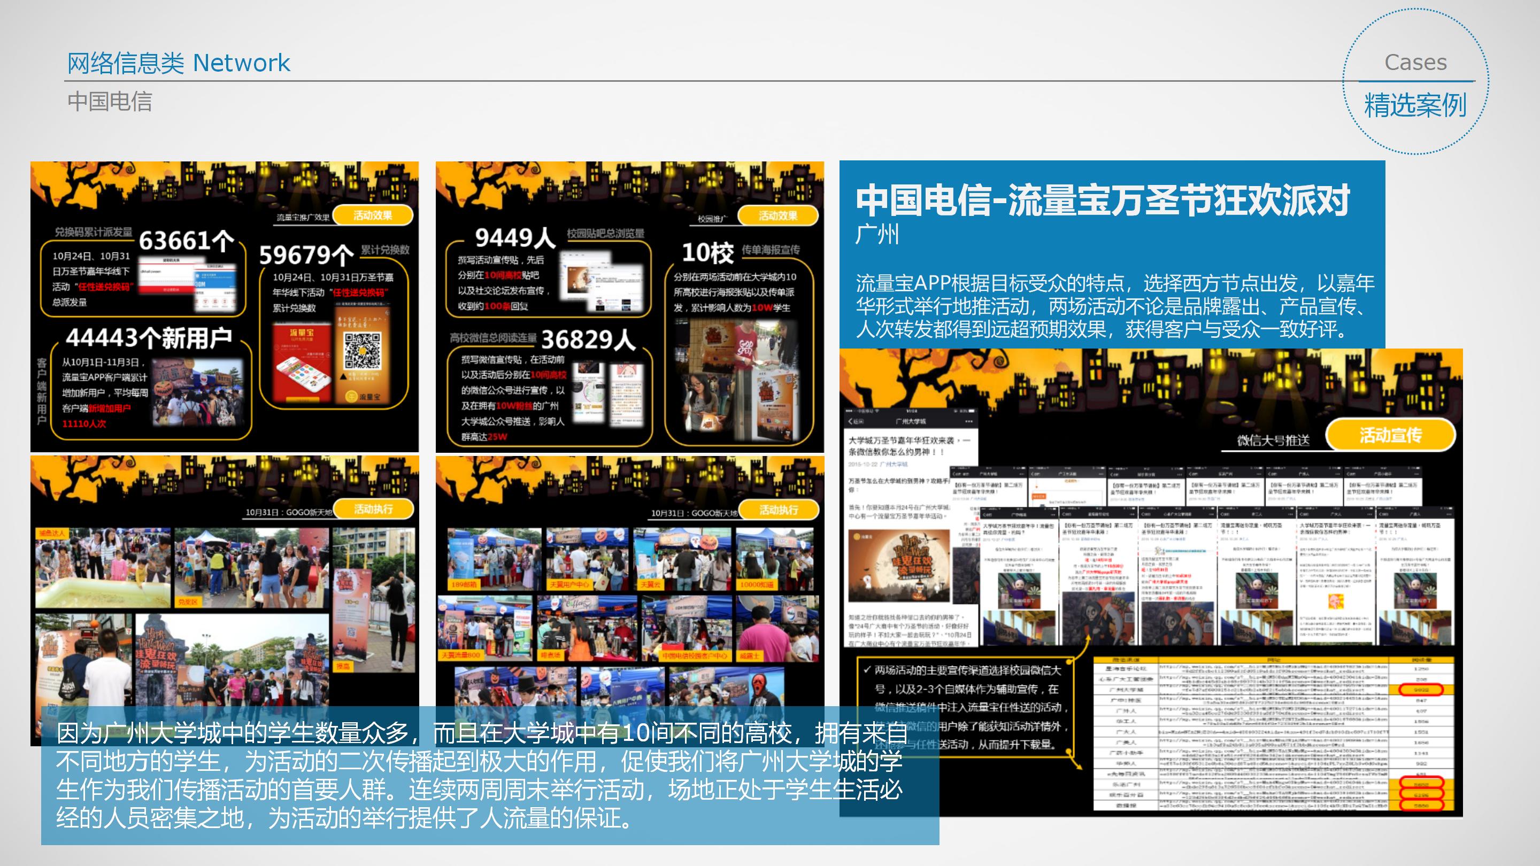Click the checkmark beside 两场活动的主要宣传渠道

pyautogui.click(x=867, y=669)
